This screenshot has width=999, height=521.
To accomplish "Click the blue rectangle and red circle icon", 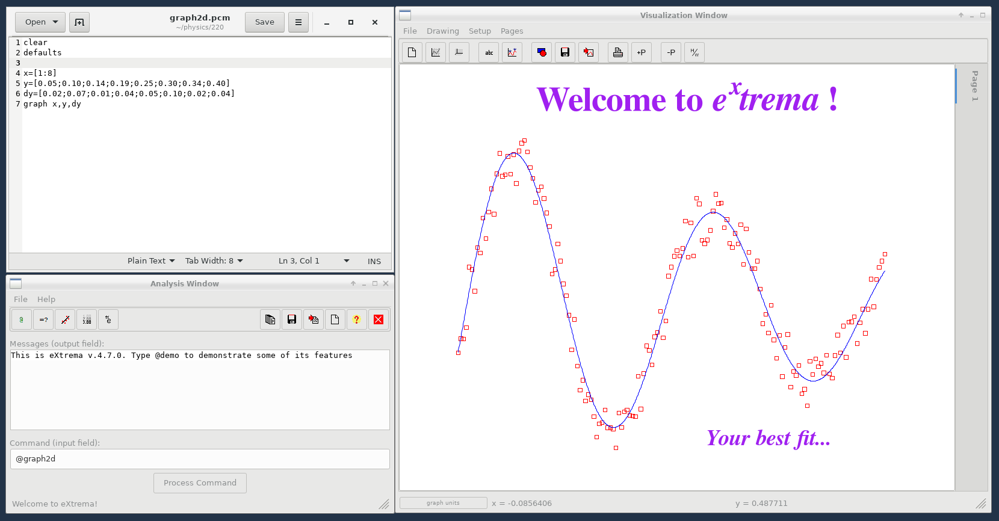I will tap(542, 53).
